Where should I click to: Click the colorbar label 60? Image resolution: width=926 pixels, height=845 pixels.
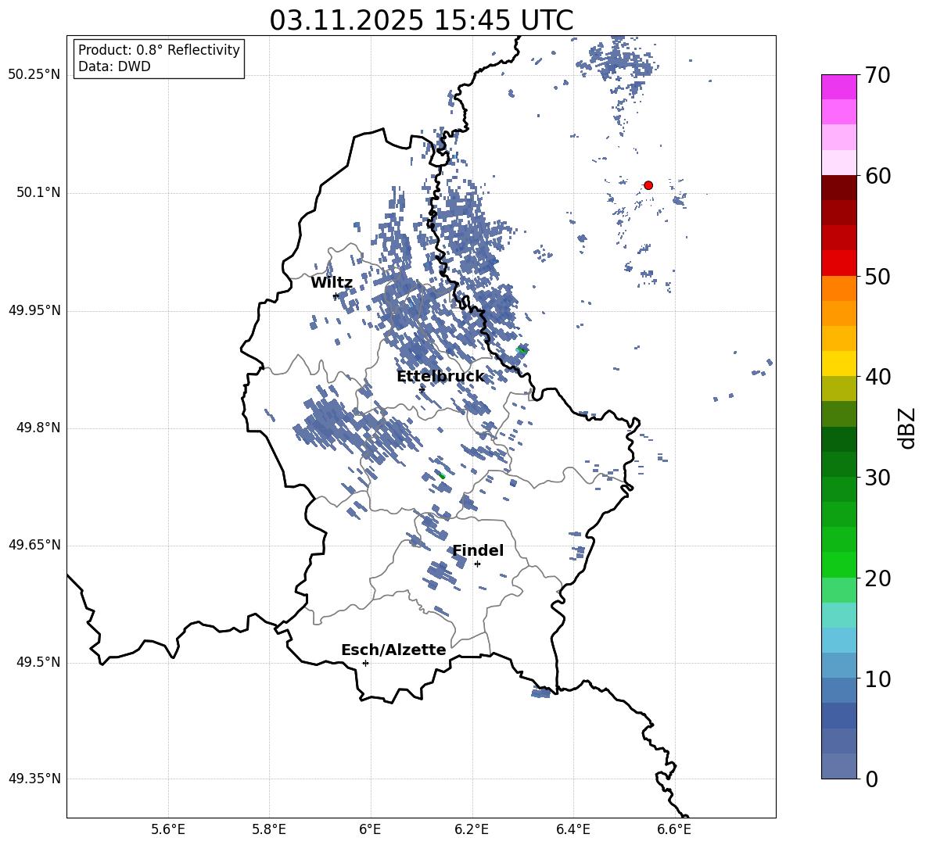tap(878, 176)
